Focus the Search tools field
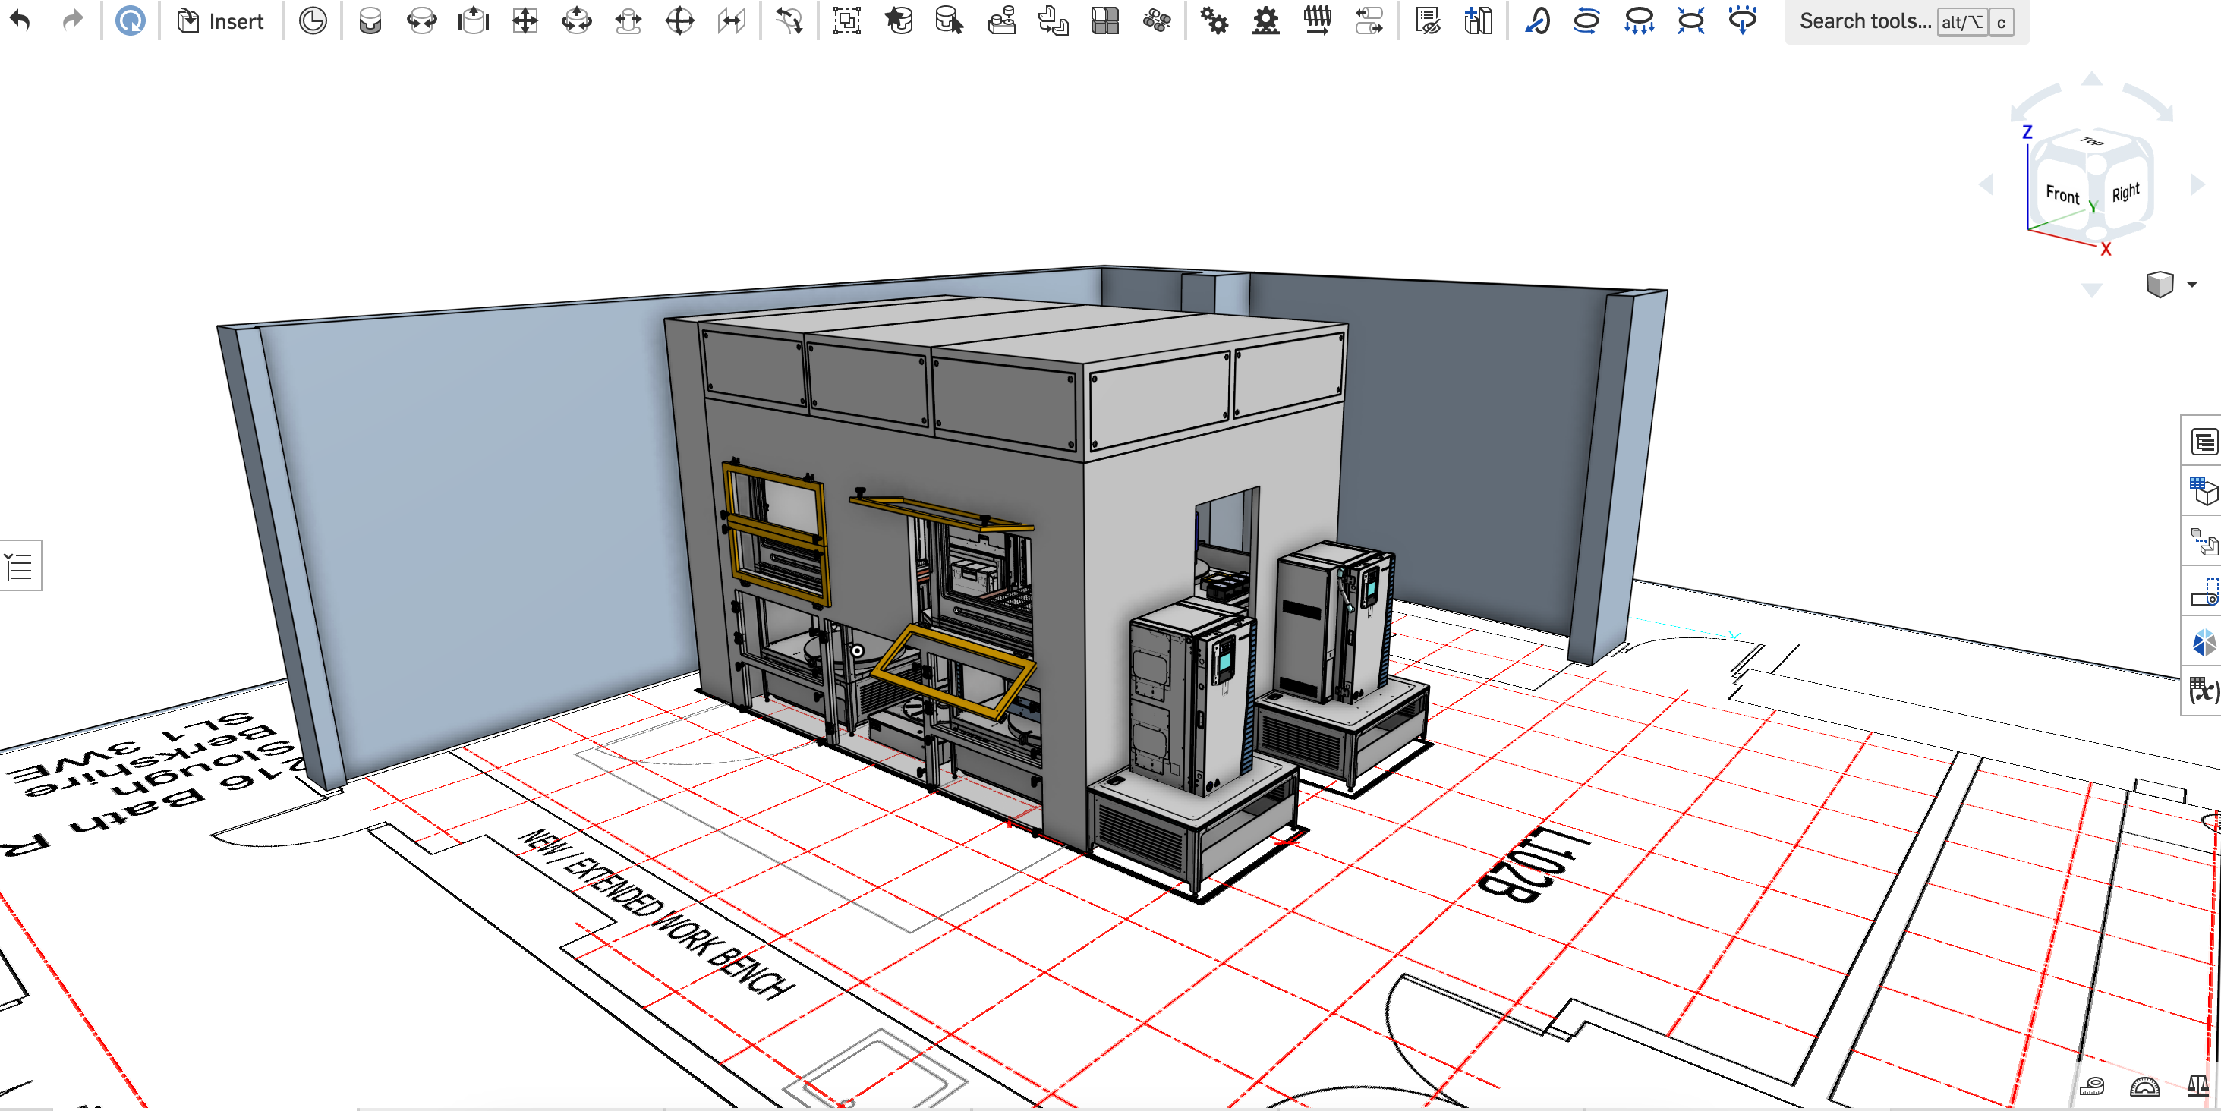This screenshot has width=2221, height=1111. pos(1906,21)
